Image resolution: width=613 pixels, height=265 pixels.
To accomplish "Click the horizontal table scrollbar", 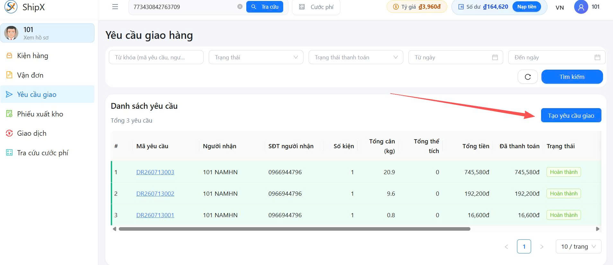I will pos(294,229).
